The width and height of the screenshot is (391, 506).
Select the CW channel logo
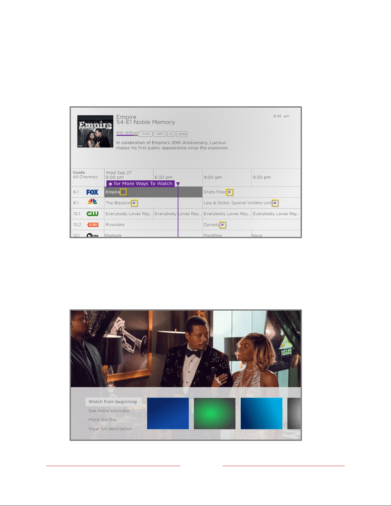tap(93, 214)
